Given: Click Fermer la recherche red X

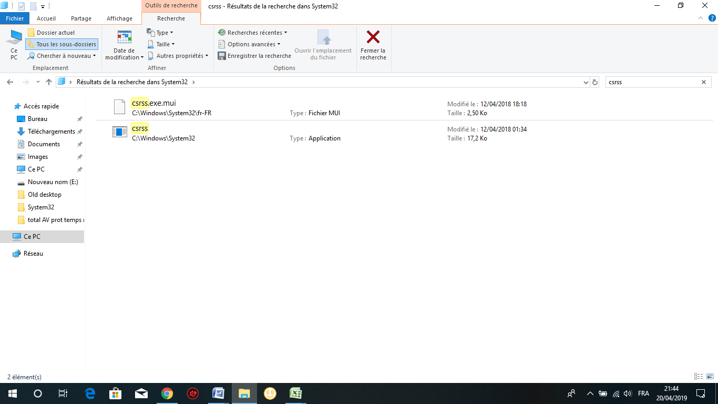Looking at the screenshot, I should [x=373, y=45].
